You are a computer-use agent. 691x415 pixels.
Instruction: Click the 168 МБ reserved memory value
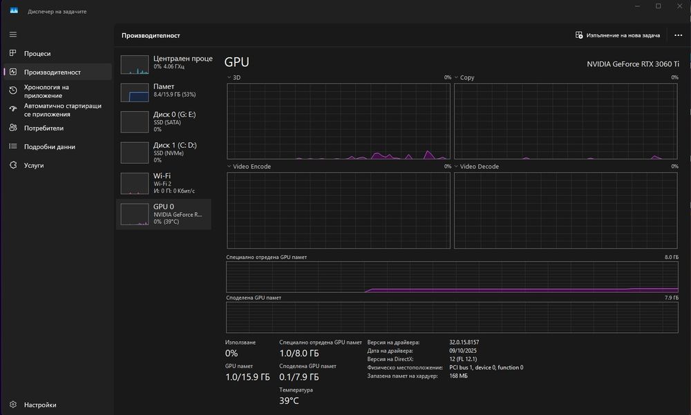point(458,376)
